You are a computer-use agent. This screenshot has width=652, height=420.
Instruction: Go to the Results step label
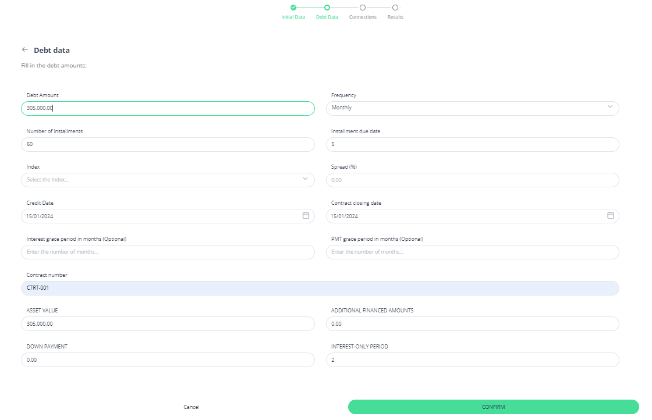tap(395, 17)
